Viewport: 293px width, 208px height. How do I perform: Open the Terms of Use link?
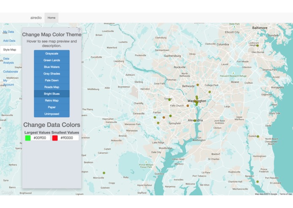click(285, 194)
